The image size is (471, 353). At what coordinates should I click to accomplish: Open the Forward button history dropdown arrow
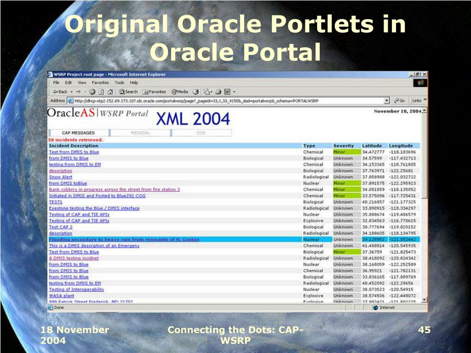click(85, 92)
